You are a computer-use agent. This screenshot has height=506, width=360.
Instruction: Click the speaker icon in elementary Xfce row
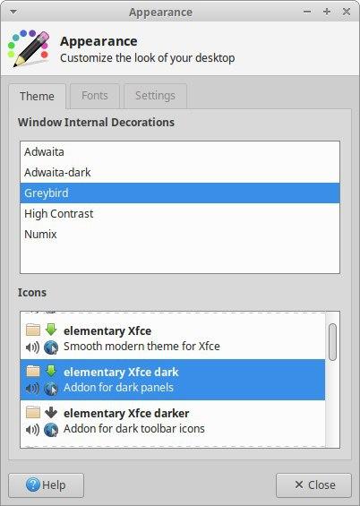32,347
